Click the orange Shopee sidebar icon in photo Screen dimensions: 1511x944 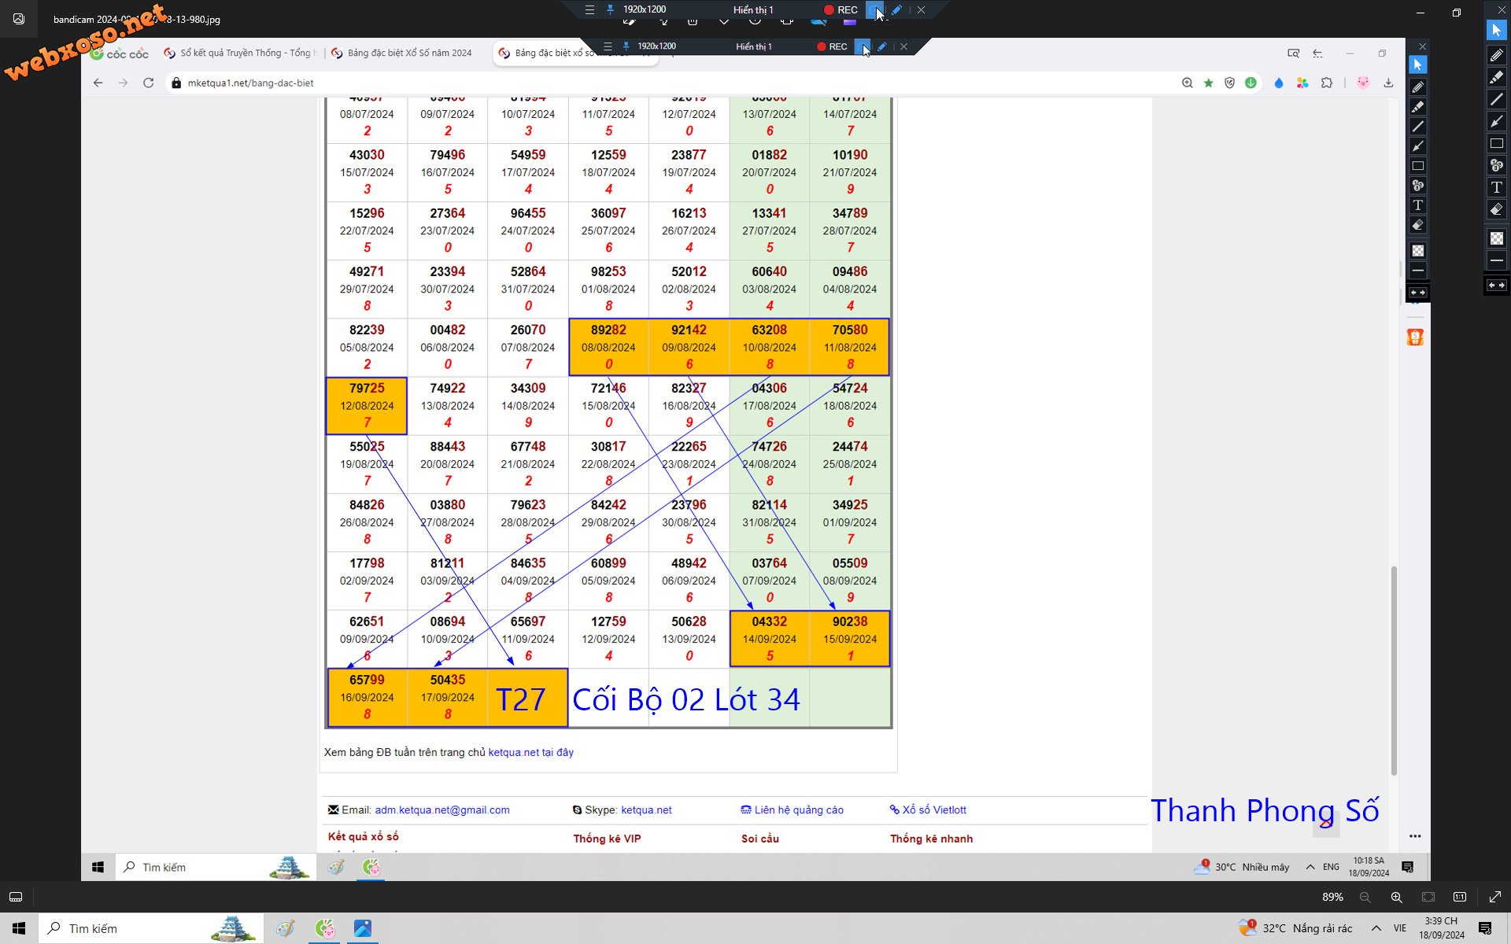point(1415,337)
